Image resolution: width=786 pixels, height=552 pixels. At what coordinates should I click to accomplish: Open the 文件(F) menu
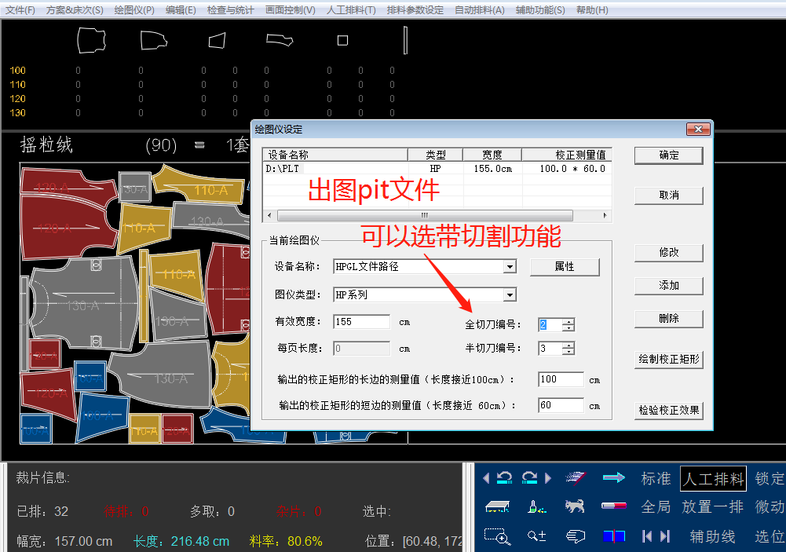20,10
